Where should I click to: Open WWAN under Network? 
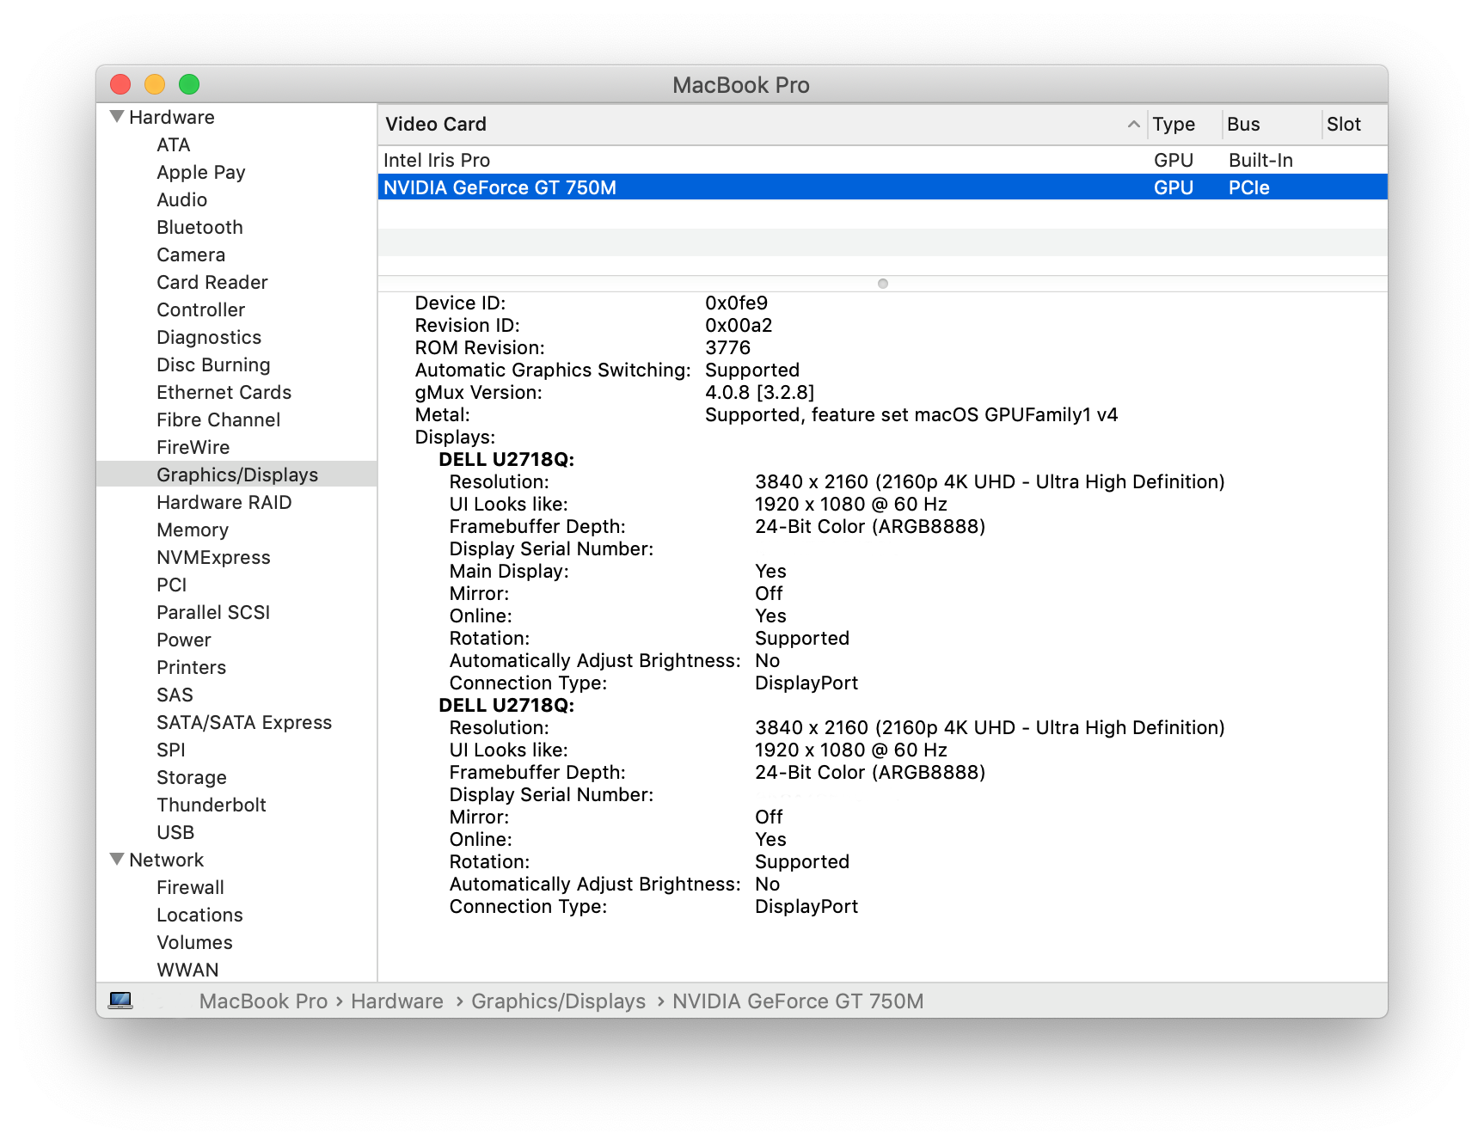(187, 970)
